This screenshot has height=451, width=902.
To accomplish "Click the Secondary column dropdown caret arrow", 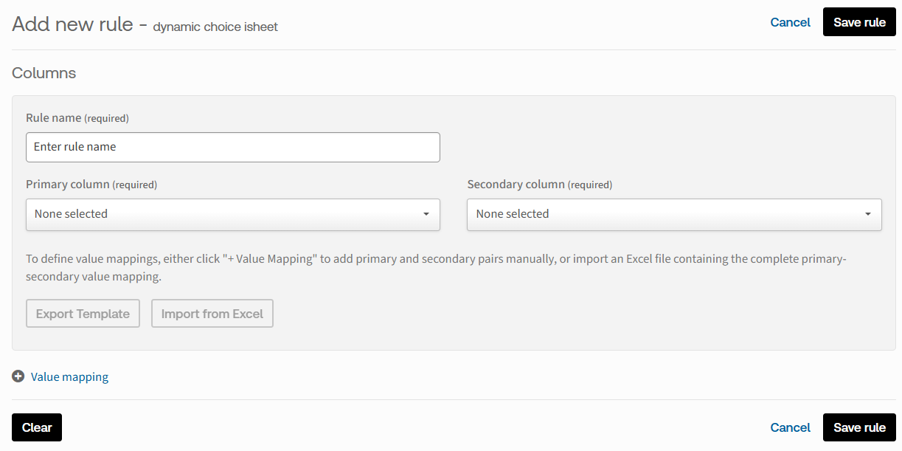I will (x=868, y=214).
